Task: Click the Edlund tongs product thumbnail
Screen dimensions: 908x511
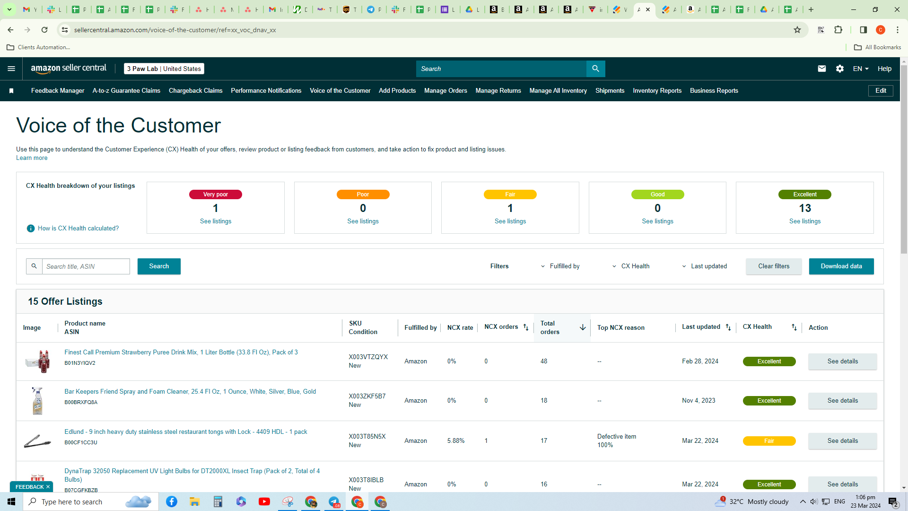Action: (37, 441)
